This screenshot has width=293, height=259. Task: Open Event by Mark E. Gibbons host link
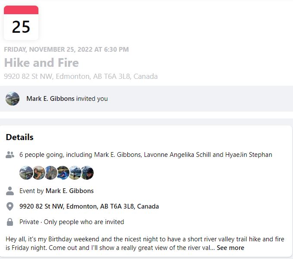69,191
